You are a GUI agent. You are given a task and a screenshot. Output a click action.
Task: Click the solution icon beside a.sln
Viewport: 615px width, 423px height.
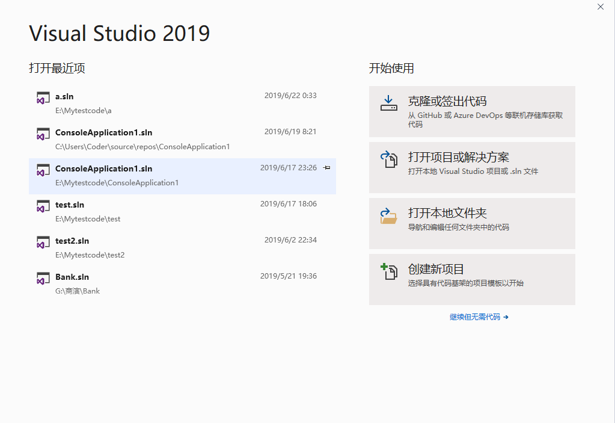pyautogui.click(x=43, y=98)
